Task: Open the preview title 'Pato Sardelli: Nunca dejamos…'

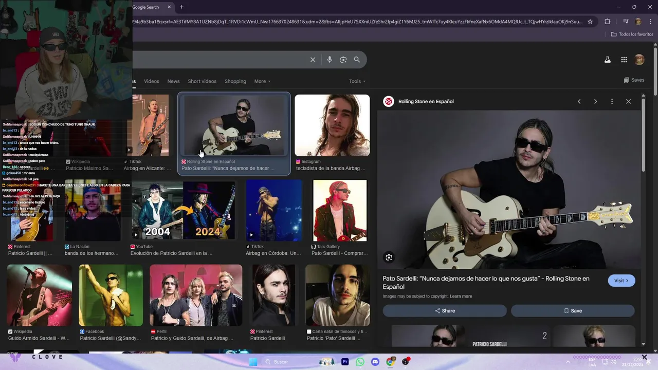Action: 486,283
